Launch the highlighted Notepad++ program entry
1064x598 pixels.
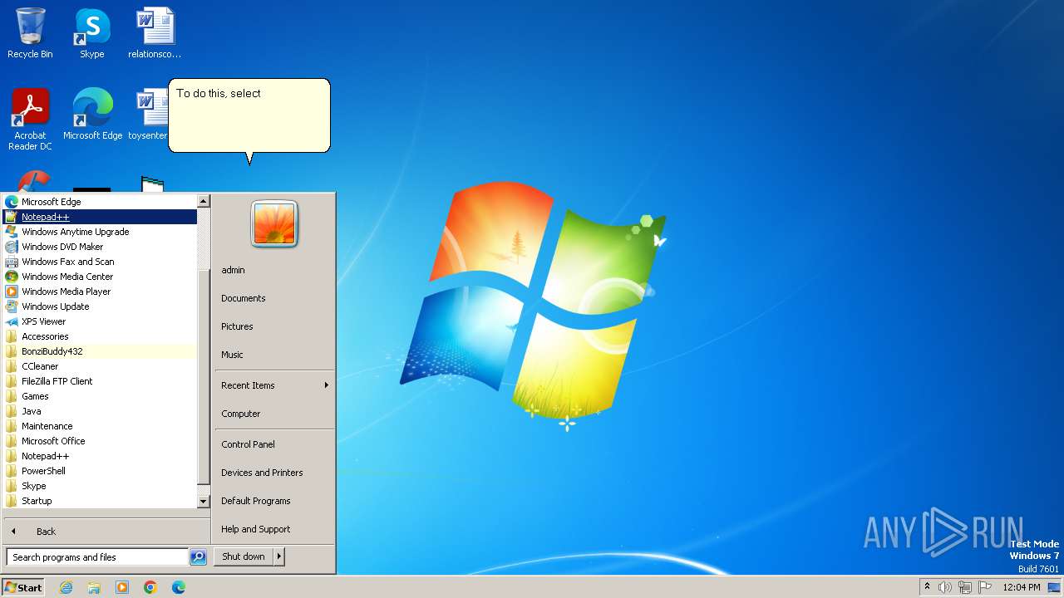tap(99, 217)
